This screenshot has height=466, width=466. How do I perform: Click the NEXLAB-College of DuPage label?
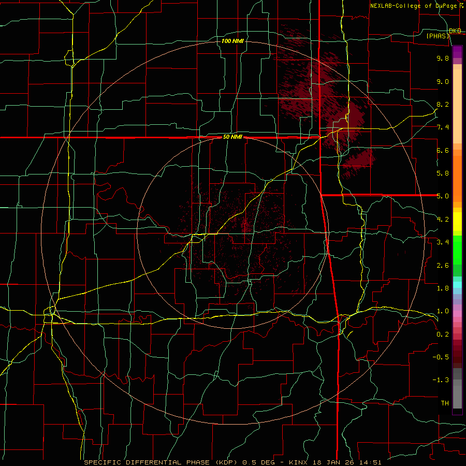pos(413,6)
